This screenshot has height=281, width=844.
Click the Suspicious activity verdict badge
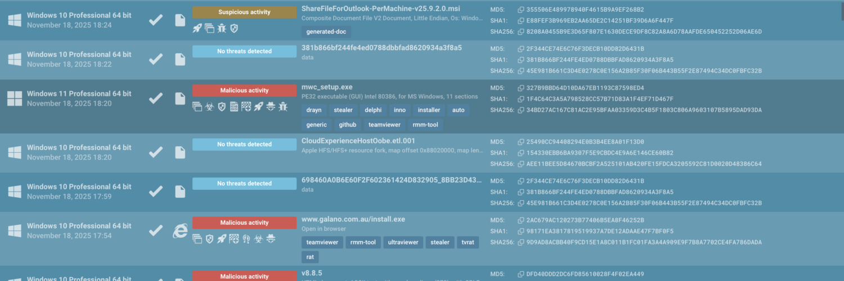coord(244,12)
